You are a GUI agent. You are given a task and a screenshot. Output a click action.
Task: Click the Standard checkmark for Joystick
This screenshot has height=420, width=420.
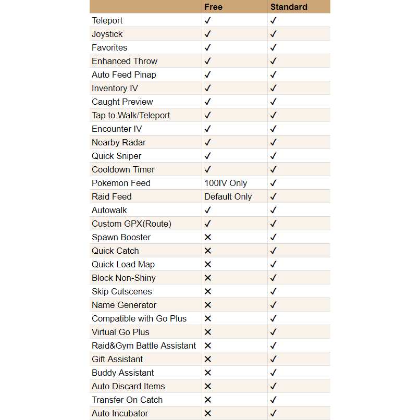click(x=273, y=34)
